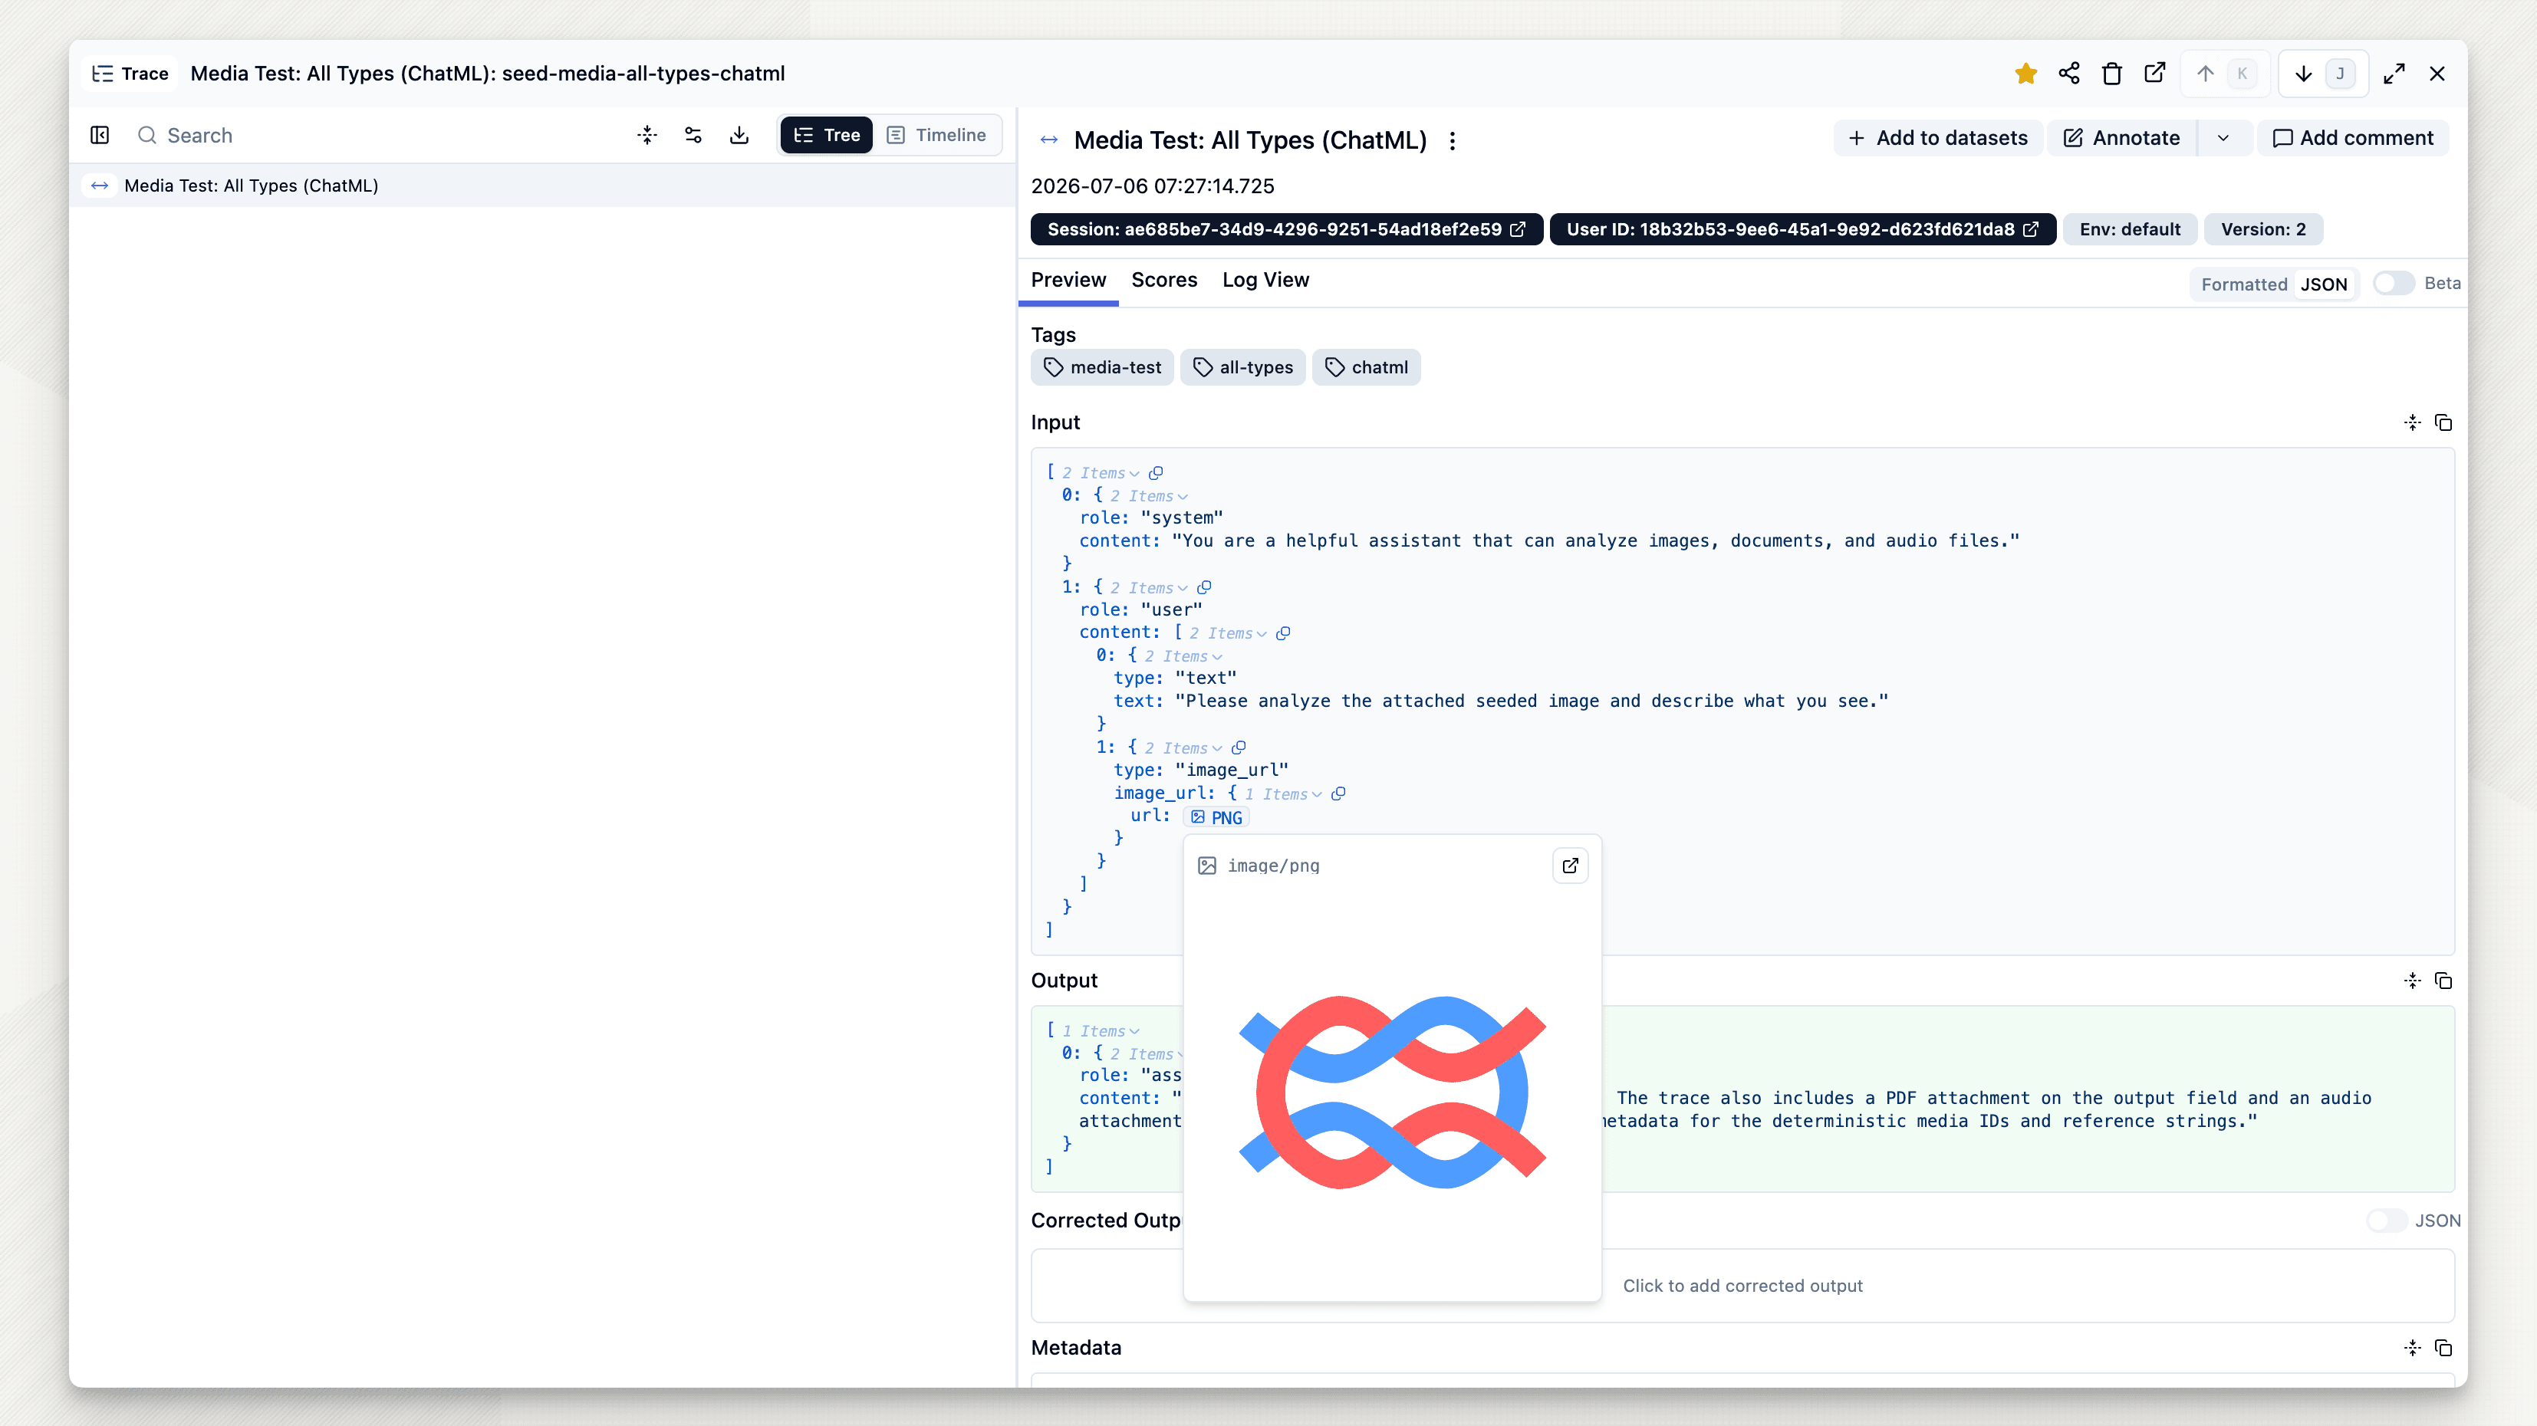Select JSON view mode
This screenshot has height=1426, width=2537.
(x=2323, y=284)
